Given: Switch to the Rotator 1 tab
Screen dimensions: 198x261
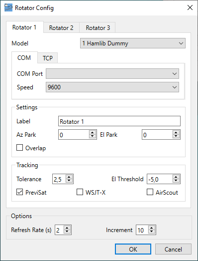Looking at the screenshot, I should [24, 27].
